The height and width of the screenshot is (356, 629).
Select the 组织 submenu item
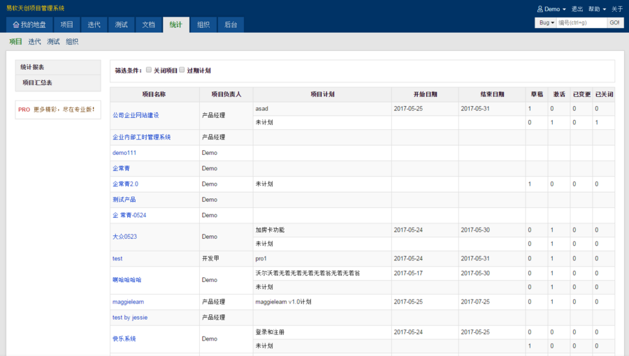[72, 42]
